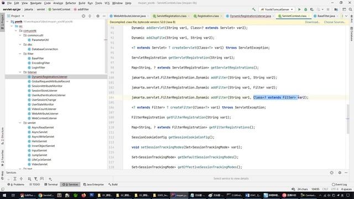This screenshot has width=354, height=199.
Task: Open the Java Enterprise tool window
Action: 93,185
